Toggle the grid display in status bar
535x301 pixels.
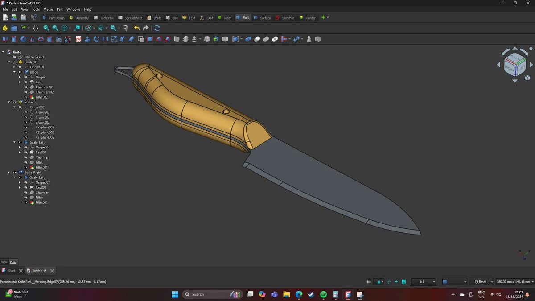coord(369,281)
